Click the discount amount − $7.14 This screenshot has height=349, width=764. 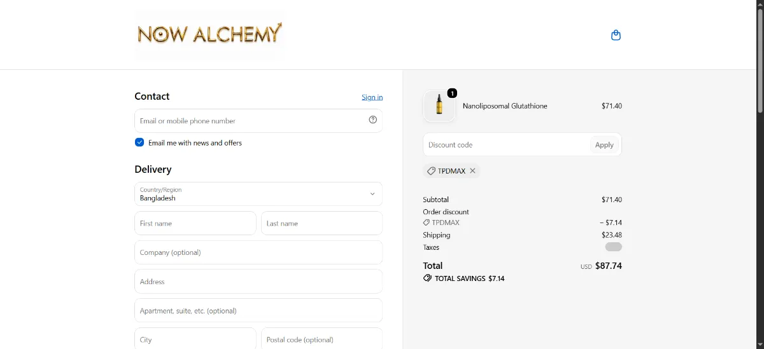coord(611,223)
